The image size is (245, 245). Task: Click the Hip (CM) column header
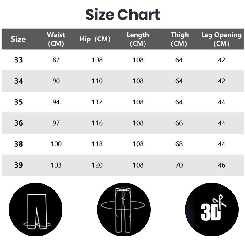pyautogui.click(x=95, y=39)
